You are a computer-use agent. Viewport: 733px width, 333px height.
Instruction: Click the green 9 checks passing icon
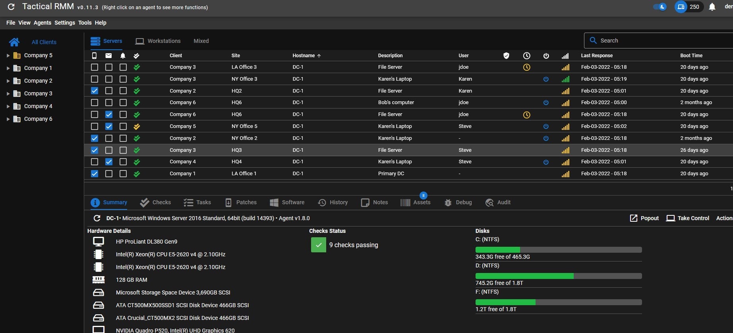coord(319,245)
